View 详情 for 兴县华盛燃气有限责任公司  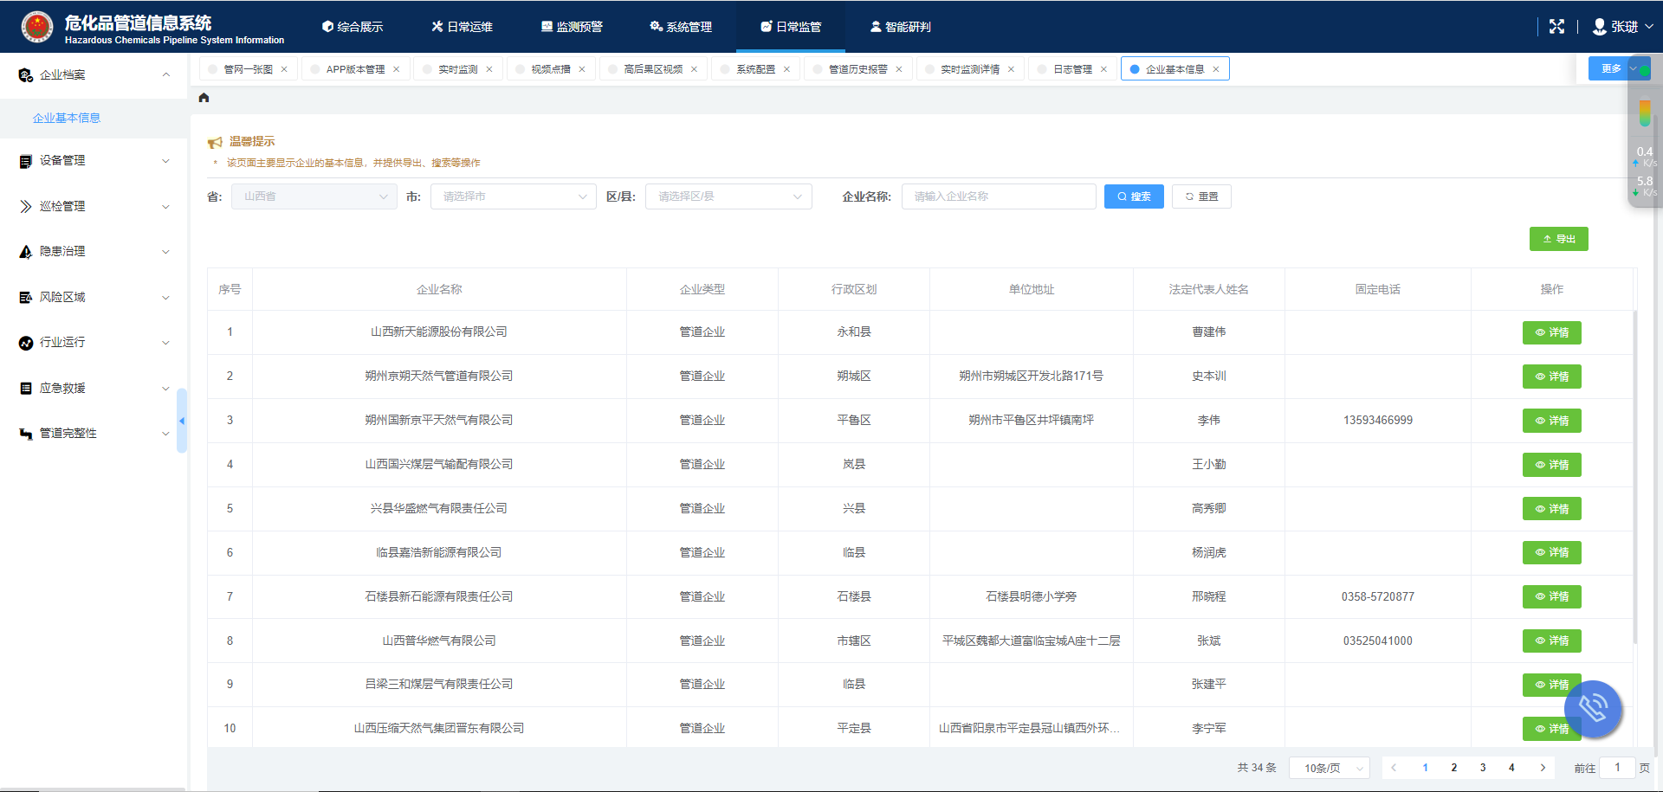tap(1551, 509)
